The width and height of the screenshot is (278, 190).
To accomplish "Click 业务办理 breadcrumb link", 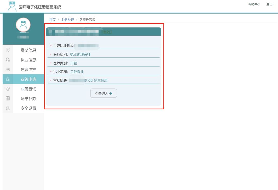I will pos(67,20).
